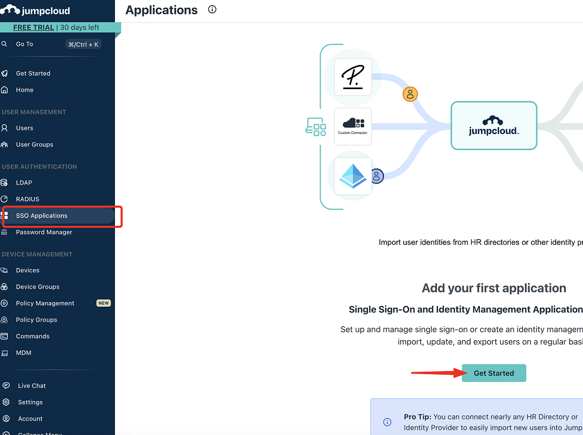The image size is (583, 435).
Task: Click the NEW badge beside Policy Management
Action: click(104, 303)
